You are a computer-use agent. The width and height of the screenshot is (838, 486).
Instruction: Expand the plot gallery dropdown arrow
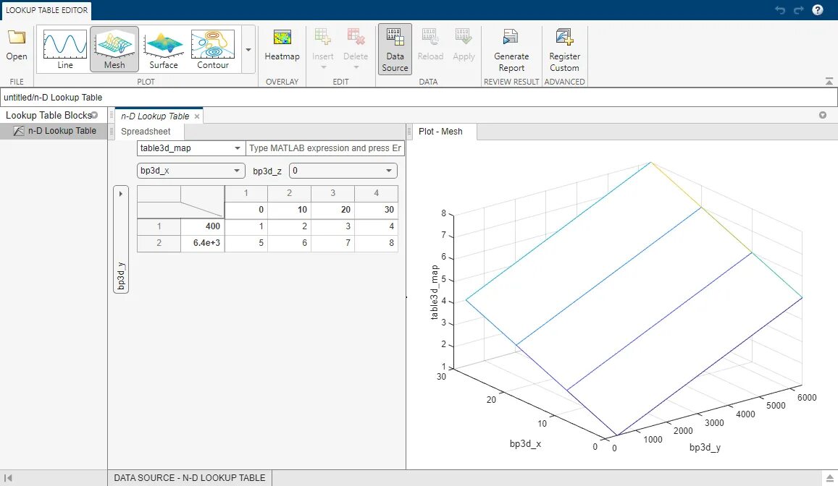(248, 50)
